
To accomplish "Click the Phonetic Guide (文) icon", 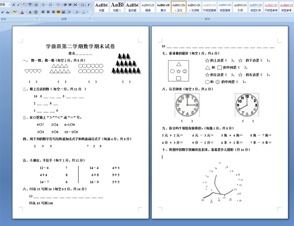I will 30,5.
